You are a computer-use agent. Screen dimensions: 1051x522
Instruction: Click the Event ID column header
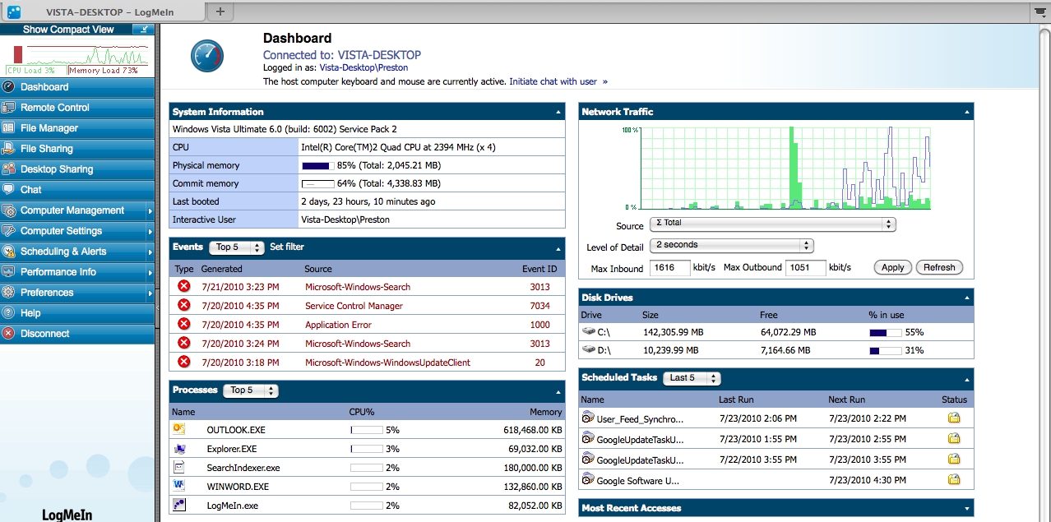pos(539,269)
